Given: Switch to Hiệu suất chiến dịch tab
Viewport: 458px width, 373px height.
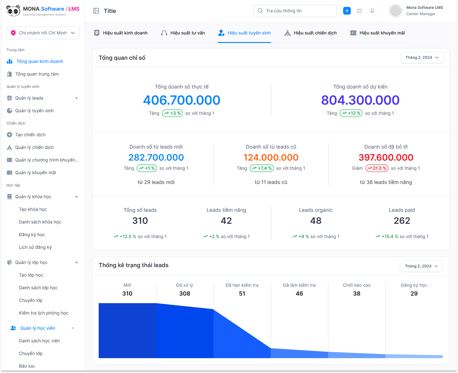Looking at the screenshot, I should click(310, 33).
